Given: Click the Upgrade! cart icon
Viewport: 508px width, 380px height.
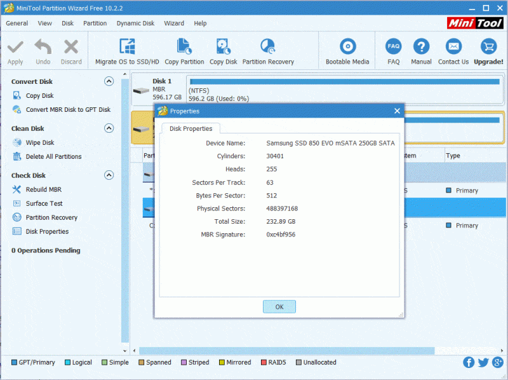Looking at the screenshot, I should click(x=488, y=46).
